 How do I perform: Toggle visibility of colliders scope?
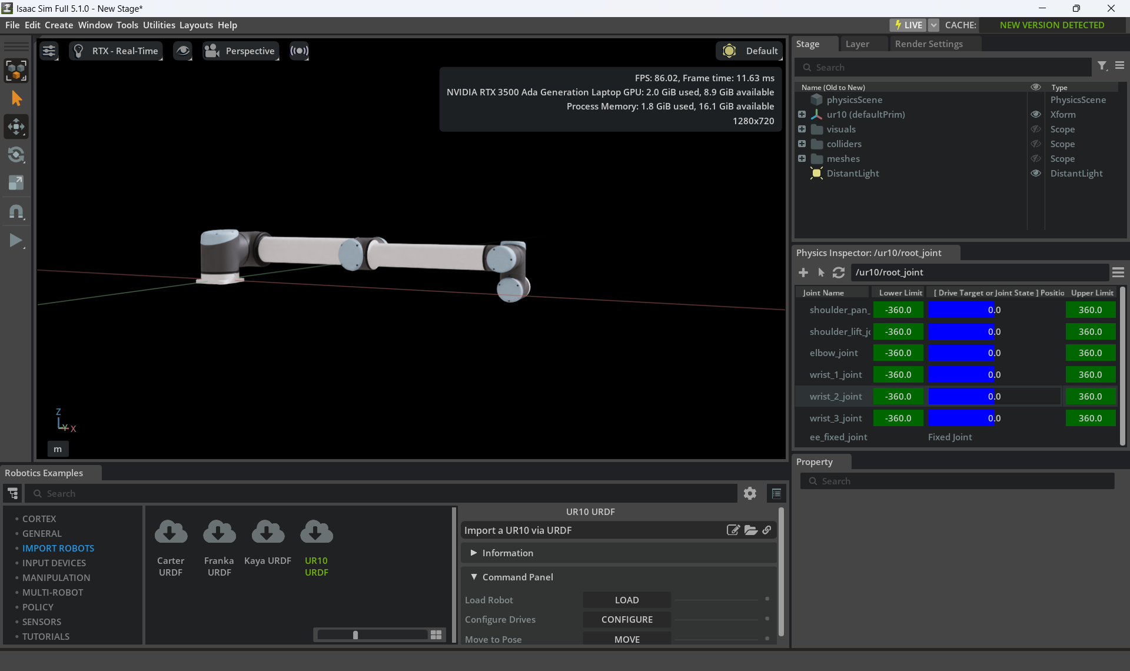tap(1036, 144)
